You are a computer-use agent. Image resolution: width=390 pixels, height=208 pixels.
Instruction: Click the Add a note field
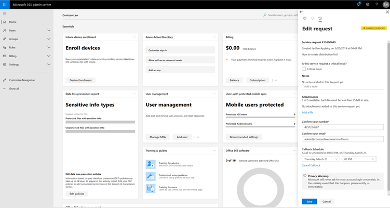point(343,87)
